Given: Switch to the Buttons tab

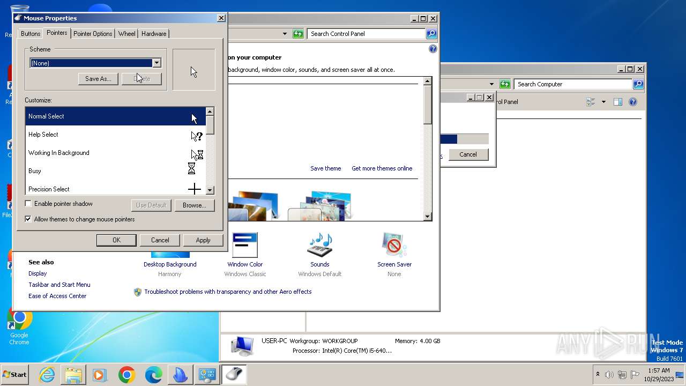Looking at the screenshot, I should pyautogui.click(x=31, y=33).
